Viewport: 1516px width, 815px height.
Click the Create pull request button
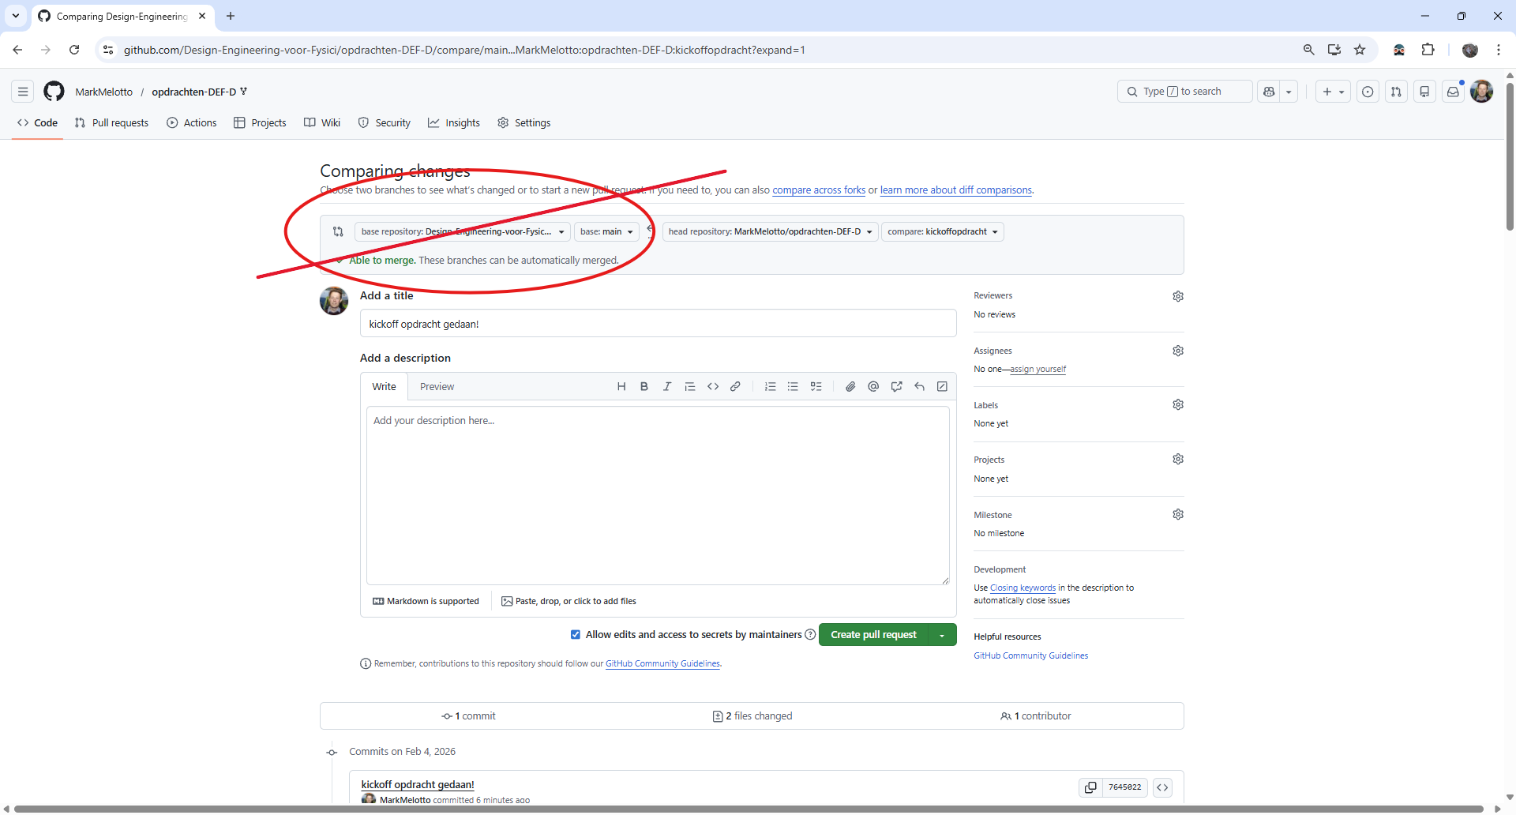click(x=873, y=635)
